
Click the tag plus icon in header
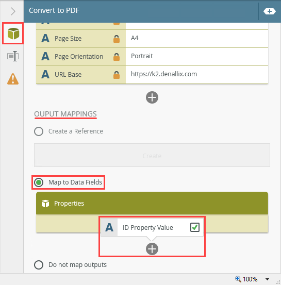pyautogui.click(x=269, y=11)
